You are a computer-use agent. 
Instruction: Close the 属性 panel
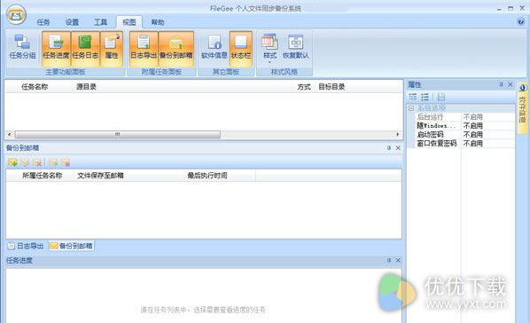click(x=511, y=84)
